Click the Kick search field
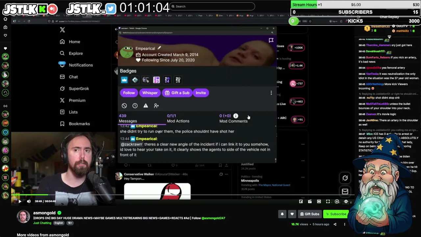The height and width of the screenshot is (237, 421). (212, 6)
